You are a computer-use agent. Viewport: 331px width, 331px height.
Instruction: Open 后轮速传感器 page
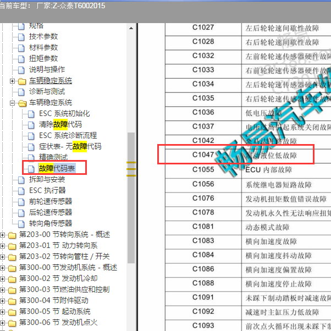51,213
